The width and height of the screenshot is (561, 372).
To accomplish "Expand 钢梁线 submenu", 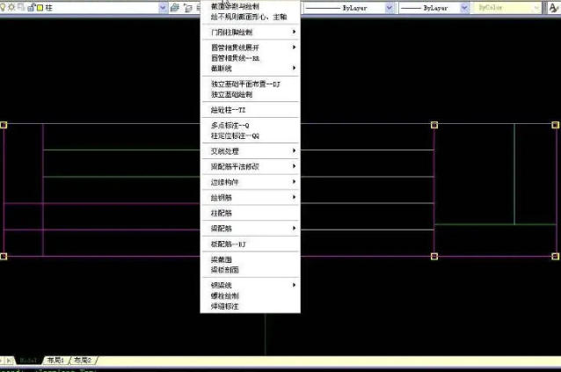I will 250,285.
